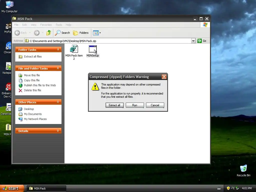The image size is (256, 192).
Task: Click the security shield tray icon
Action: (x=228, y=188)
